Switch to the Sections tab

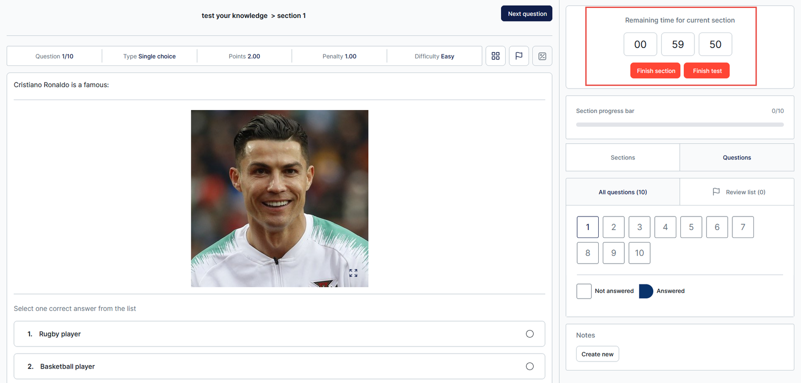[x=623, y=157]
